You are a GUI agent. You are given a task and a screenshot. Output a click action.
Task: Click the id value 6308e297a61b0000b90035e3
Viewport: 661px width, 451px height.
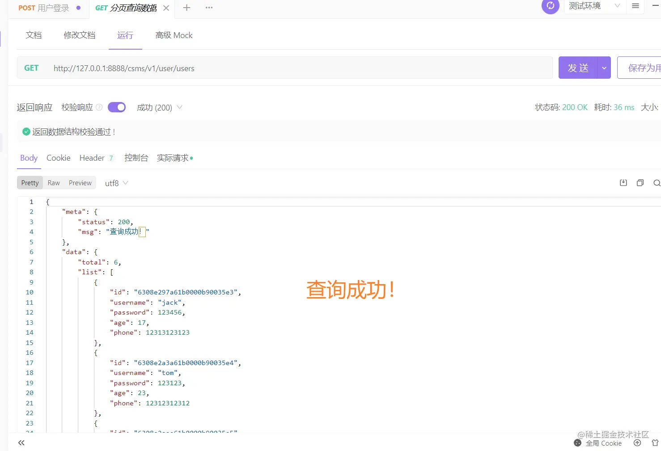pos(186,292)
